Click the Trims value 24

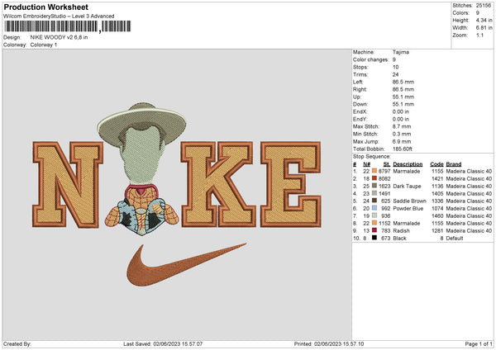395,74
